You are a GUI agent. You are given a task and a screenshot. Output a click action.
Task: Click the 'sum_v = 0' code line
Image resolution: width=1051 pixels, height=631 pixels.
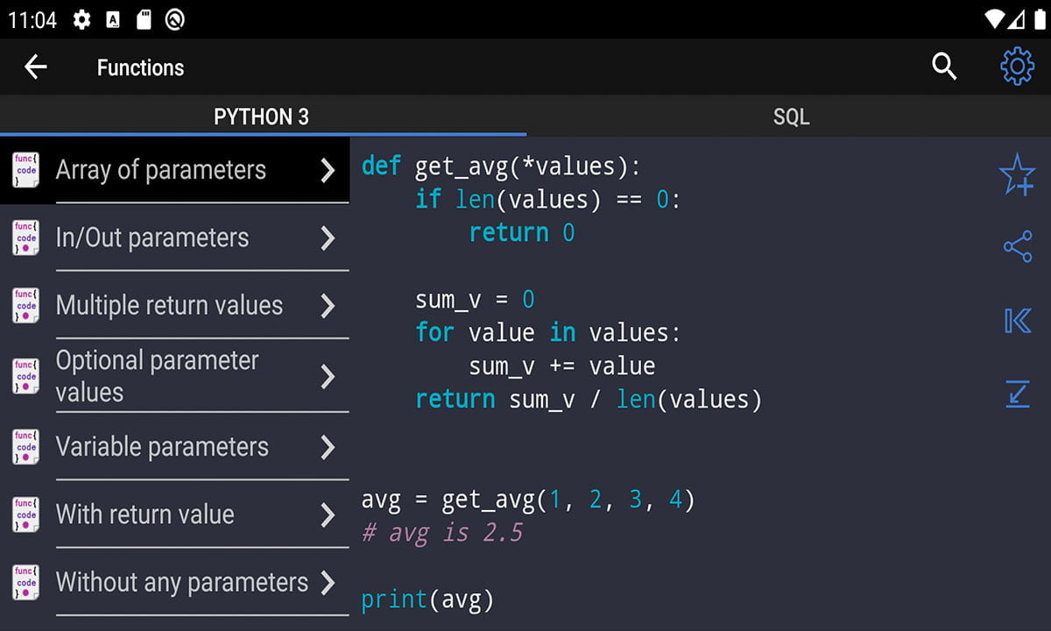[475, 300]
